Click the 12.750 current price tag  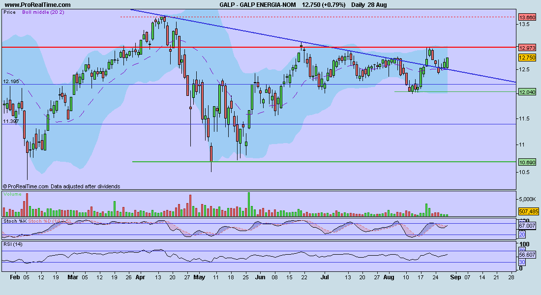pyautogui.click(x=527, y=58)
